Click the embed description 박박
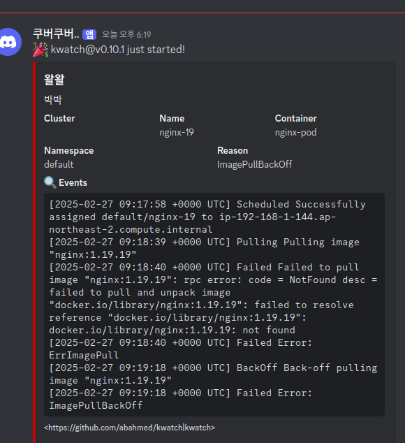The width and height of the screenshot is (405, 443). [x=53, y=99]
